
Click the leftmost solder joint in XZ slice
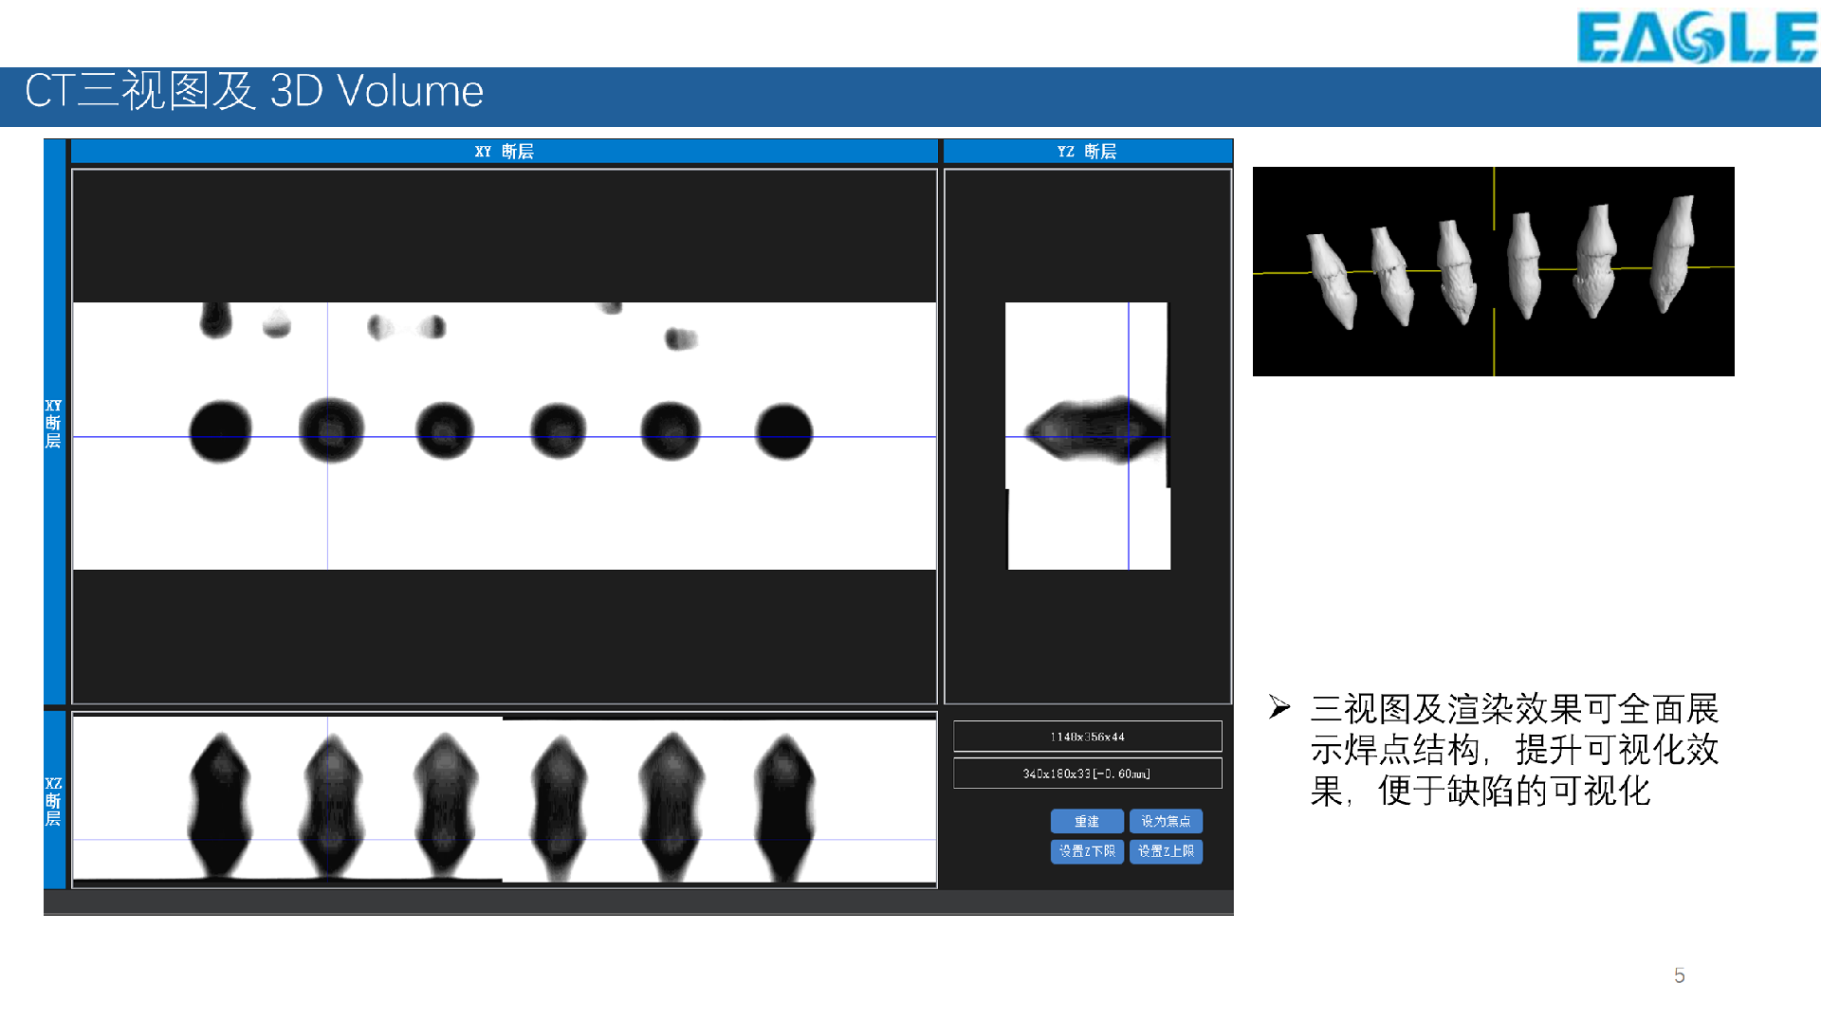[x=220, y=804]
